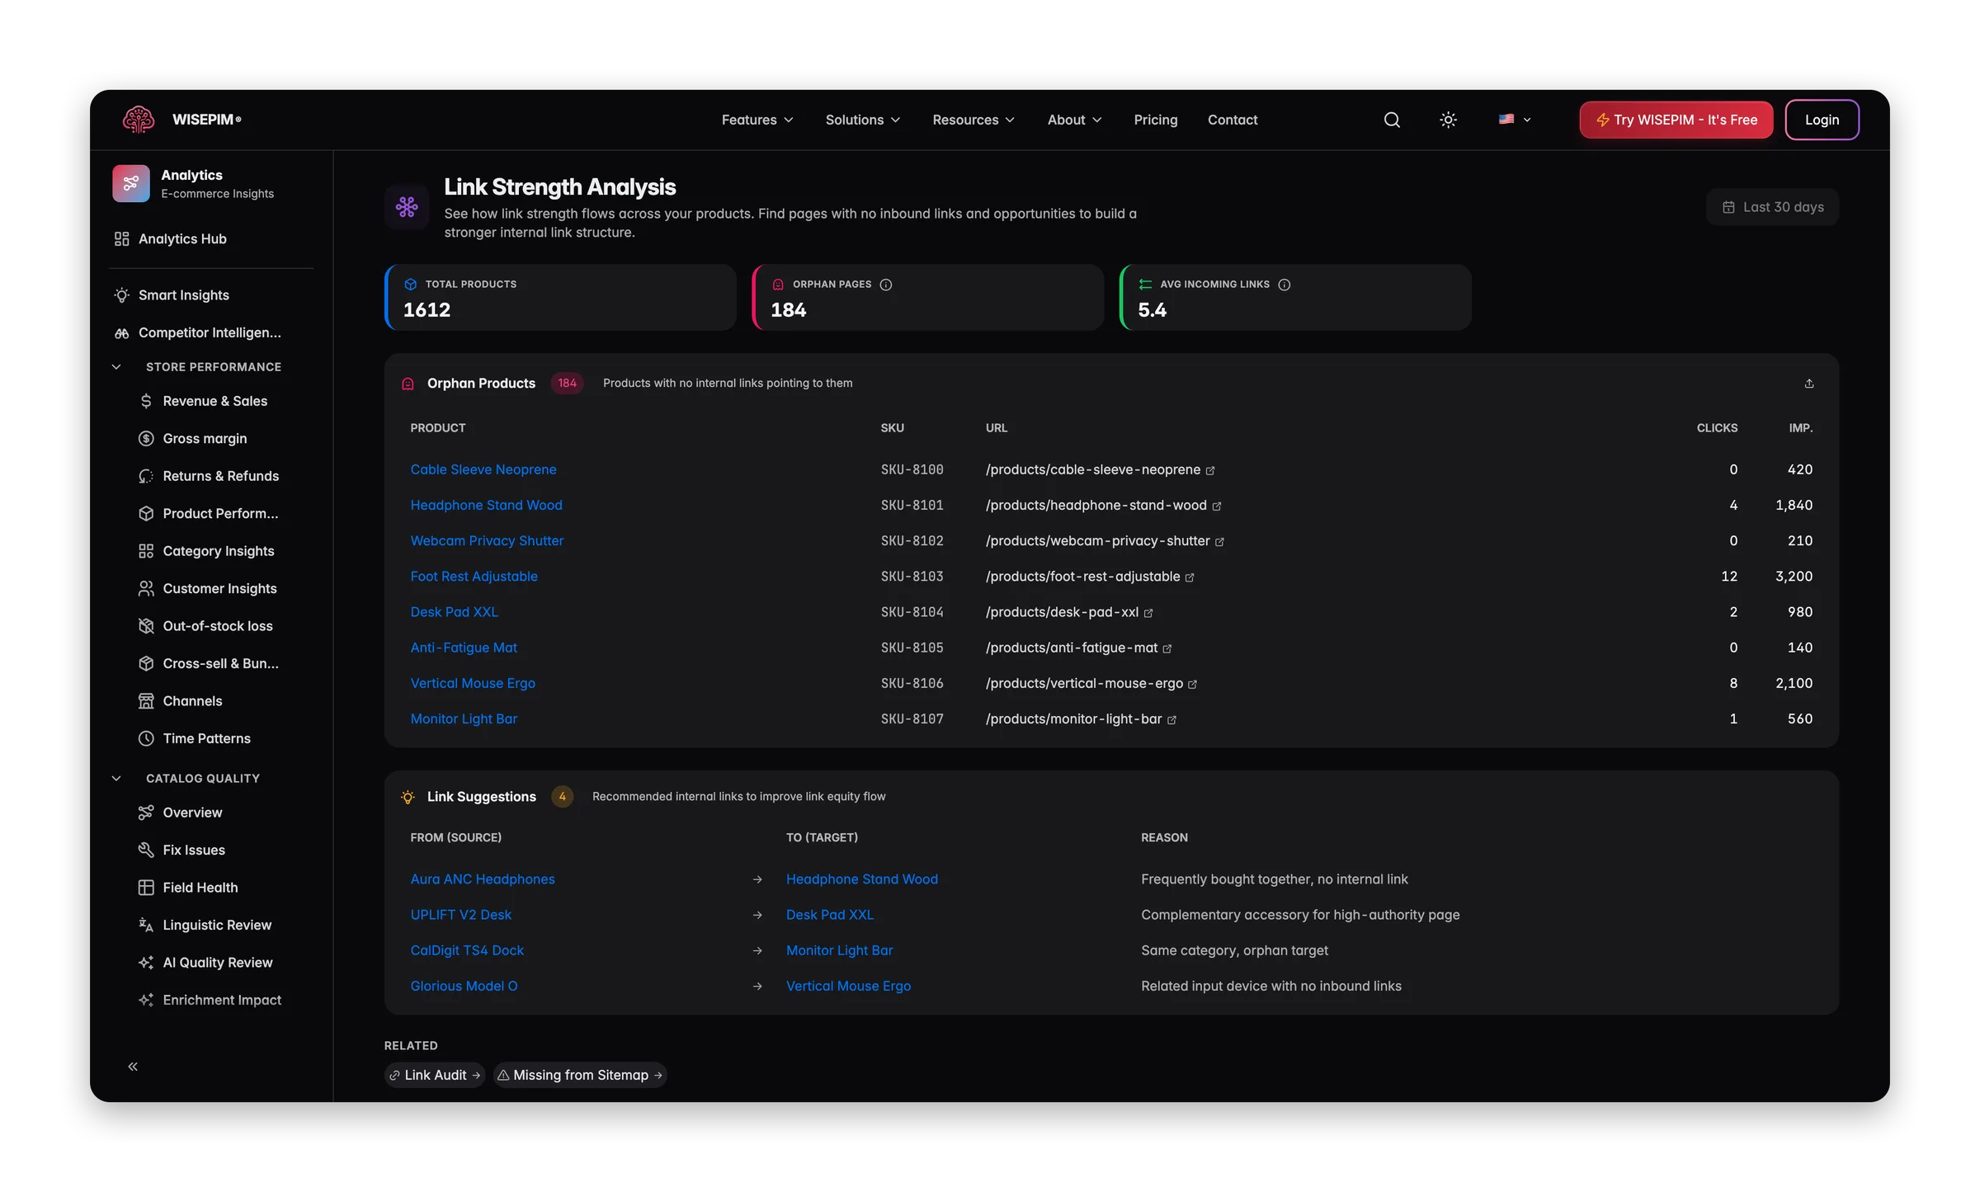
Task: Click the export icon in Orphan Products
Action: (x=1809, y=383)
